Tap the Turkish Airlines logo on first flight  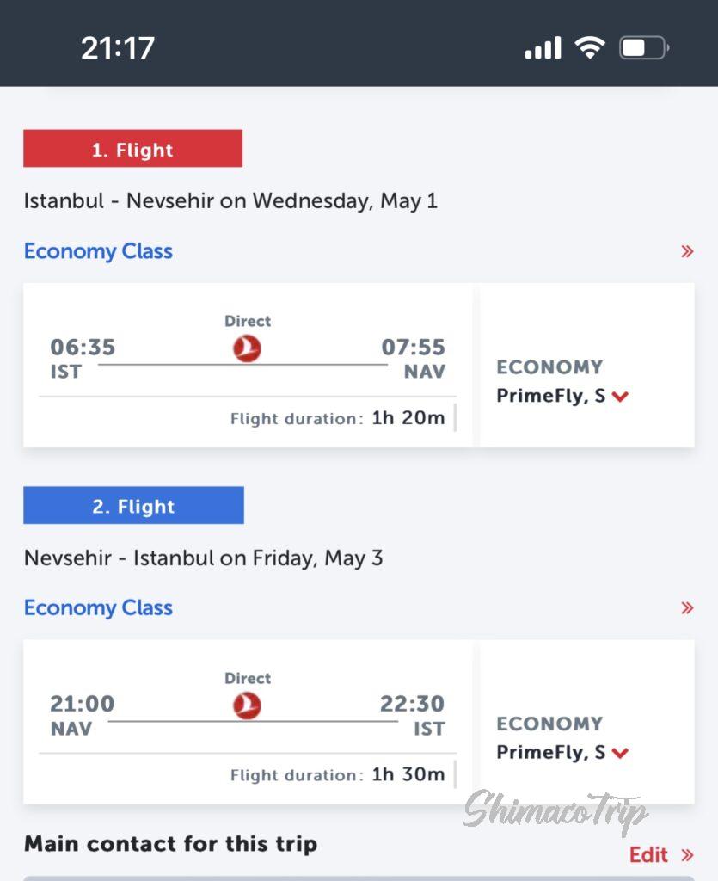click(x=248, y=348)
